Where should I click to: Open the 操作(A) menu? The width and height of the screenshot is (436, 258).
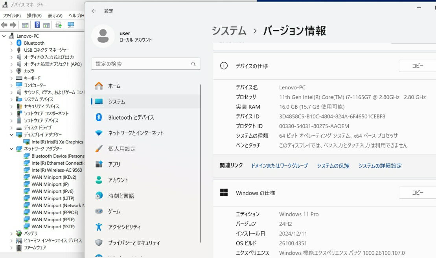pyautogui.click(x=34, y=16)
